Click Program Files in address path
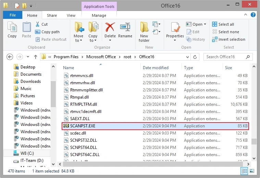 (66, 57)
